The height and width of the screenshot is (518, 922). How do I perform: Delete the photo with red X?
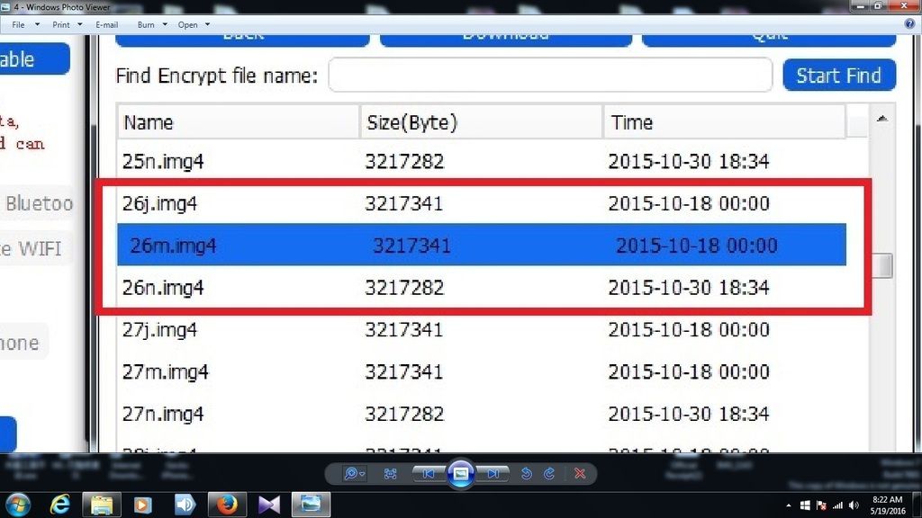point(580,474)
